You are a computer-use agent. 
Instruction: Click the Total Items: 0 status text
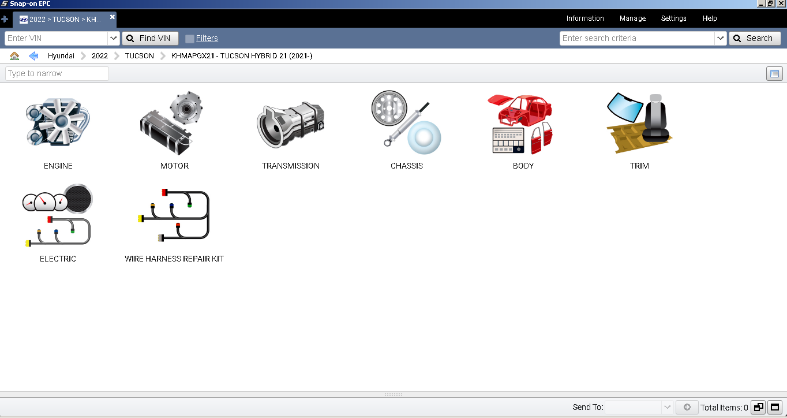(724, 408)
